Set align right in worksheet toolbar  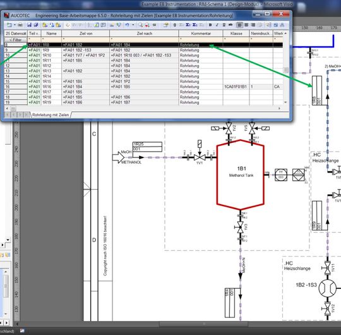point(253,25)
